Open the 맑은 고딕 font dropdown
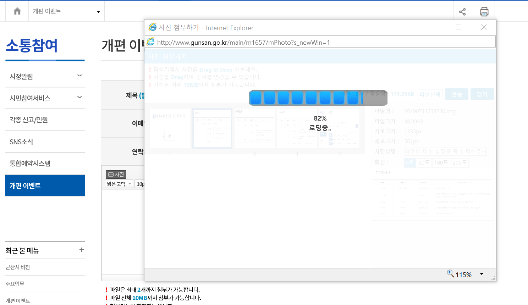This screenshot has width=528, height=305. (x=119, y=184)
